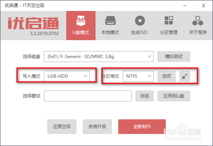Click the 免格升级 button
This screenshot has width=213, height=146.
click(x=97, y=127)
